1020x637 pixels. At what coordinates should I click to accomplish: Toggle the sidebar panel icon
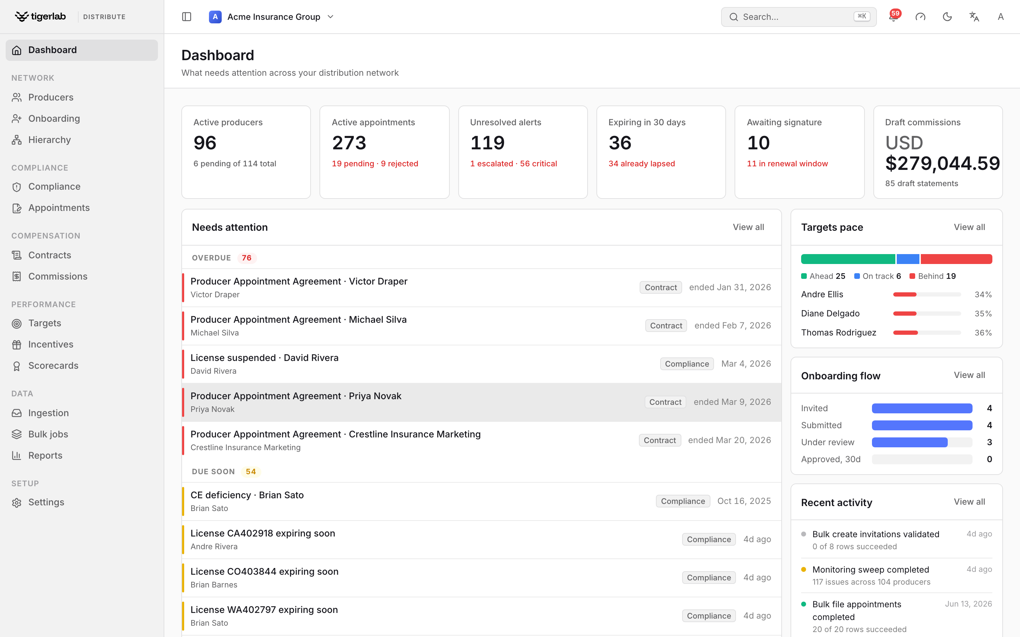186,17
